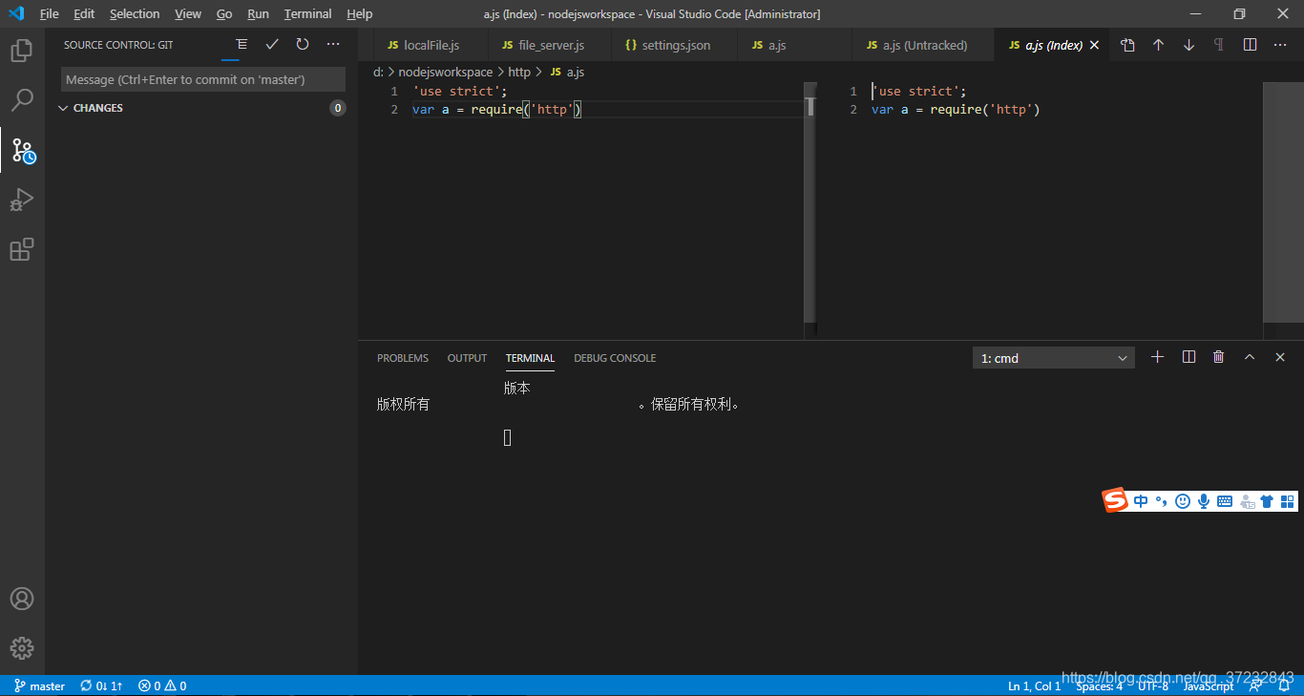Screen dimensions: 1304x696
Task: Toggle Sogou punctuation mode
Action: (1161, 500)
